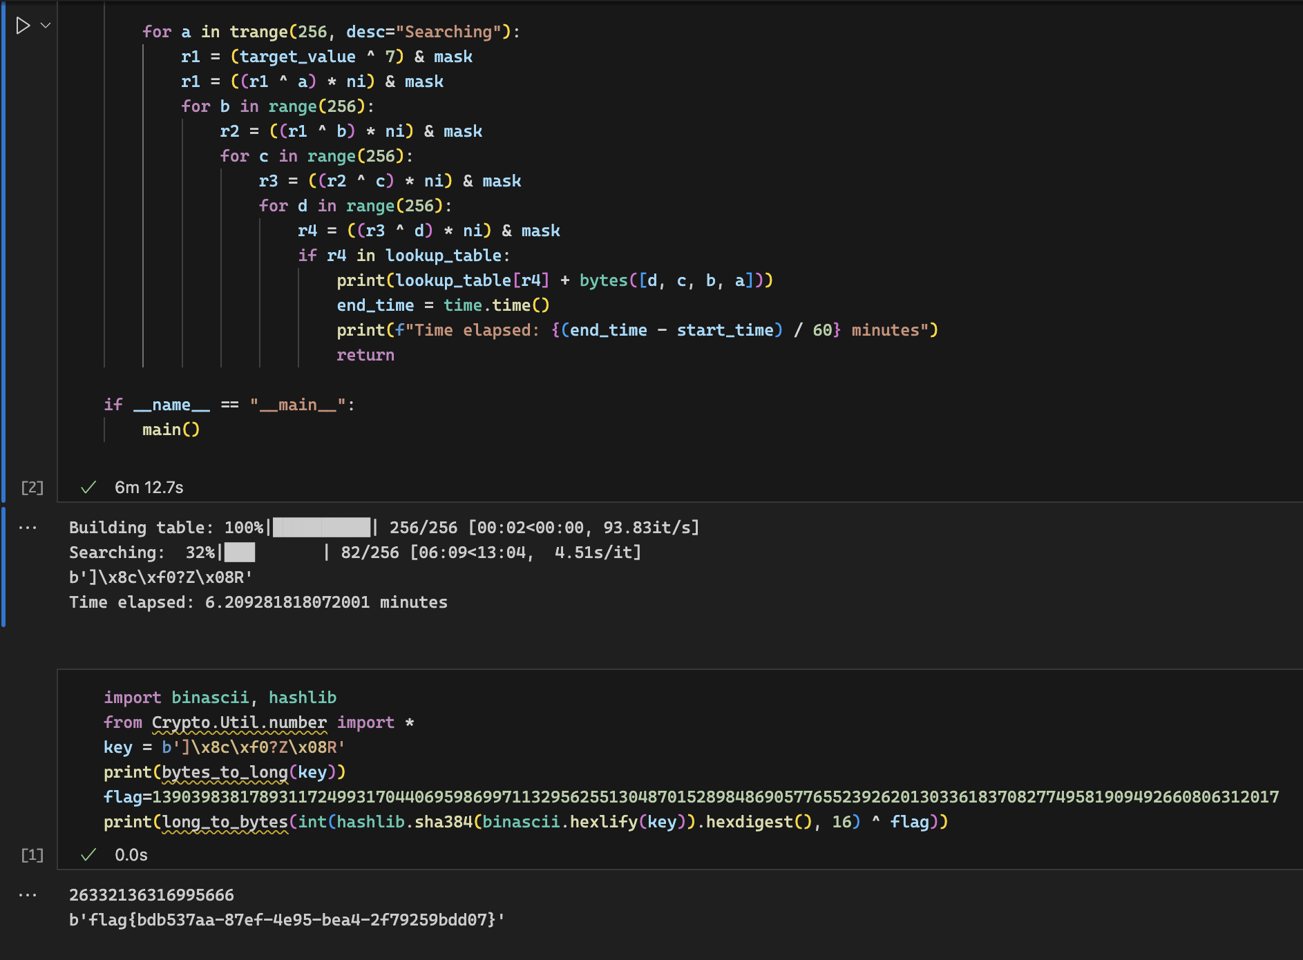Click the 'return' statement
This screenshot has height=960, width=1303.
365,355
